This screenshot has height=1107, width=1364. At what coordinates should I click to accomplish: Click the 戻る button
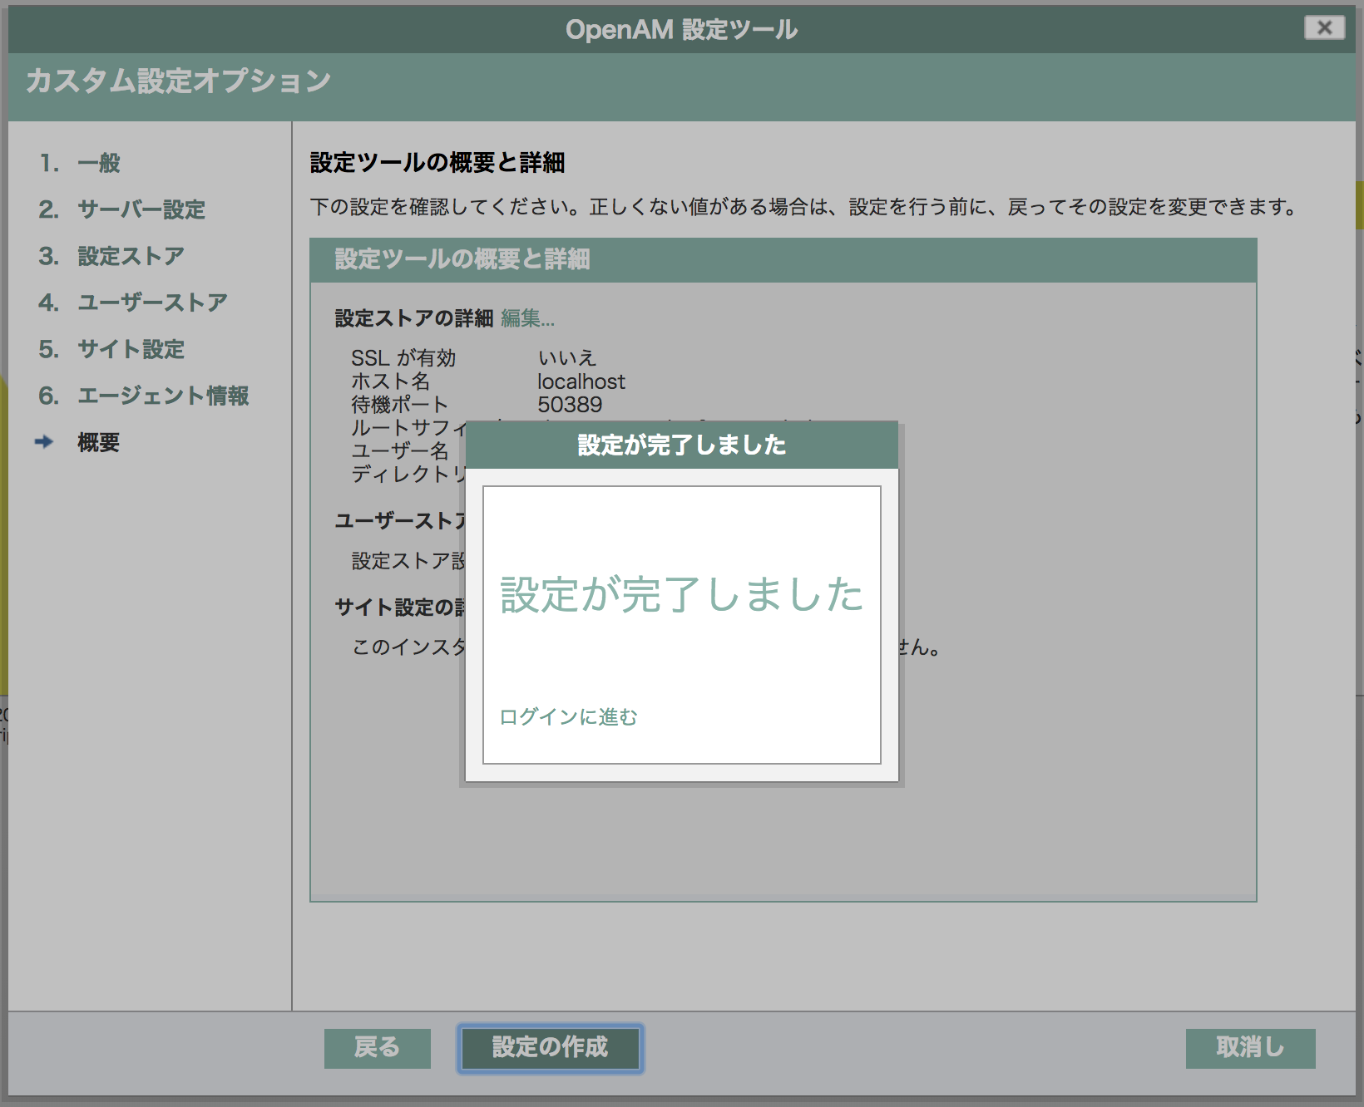[x=378, y=1048]
